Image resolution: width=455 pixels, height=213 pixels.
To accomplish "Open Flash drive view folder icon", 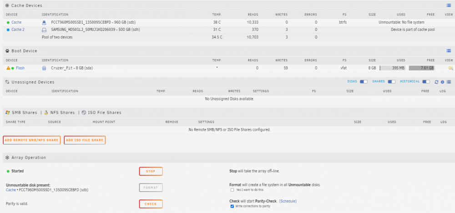I will click(450, 68).
